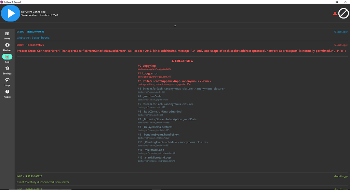Click the 'Client forcefully disconnected from server.' message

43,182
